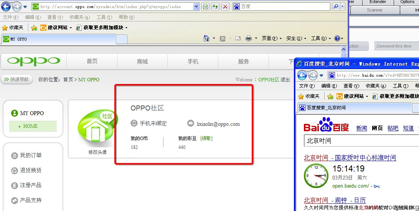This screenshot has width=419, height=211.
Task: Click the phone icon beside 手机未绑定
Action: (x=134, y=124)
